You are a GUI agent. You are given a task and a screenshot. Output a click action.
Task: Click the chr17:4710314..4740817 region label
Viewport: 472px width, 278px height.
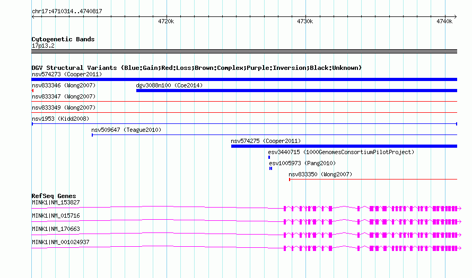click(x=67, y=11)
